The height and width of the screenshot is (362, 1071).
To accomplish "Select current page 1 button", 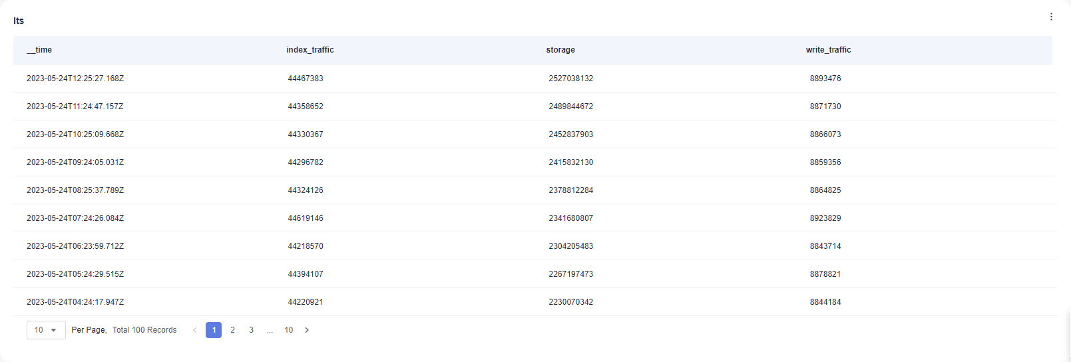I will click(x=214, y=330).
